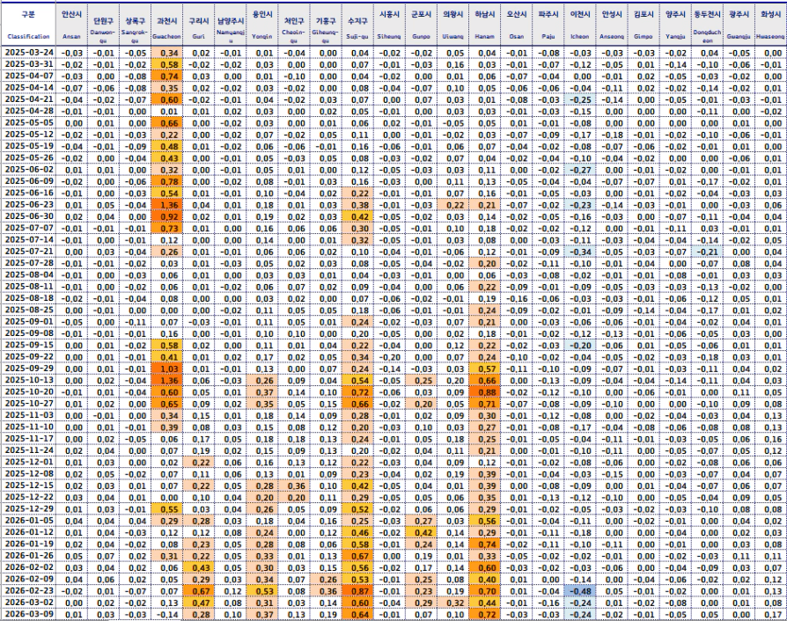Viewport: 787px width, 621px height.
Task: Click the 김포시 Gimpo column header
Action: coord(643,24)
